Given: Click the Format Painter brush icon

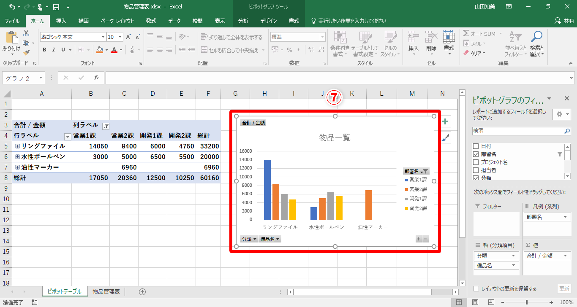Looking at the screenshot, I should (x=27, y=53).
